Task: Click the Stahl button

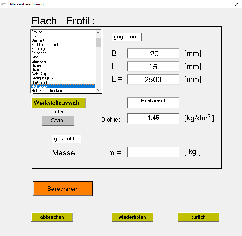Action: coord(58,120)
